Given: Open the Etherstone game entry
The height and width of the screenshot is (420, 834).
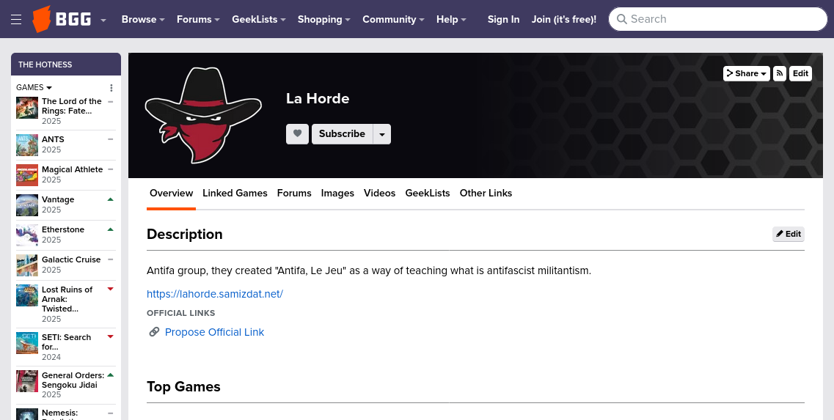Looking at the screenshot, I should 63,229.
